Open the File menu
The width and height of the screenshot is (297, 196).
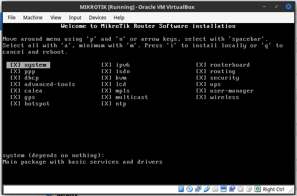(12, 18)
